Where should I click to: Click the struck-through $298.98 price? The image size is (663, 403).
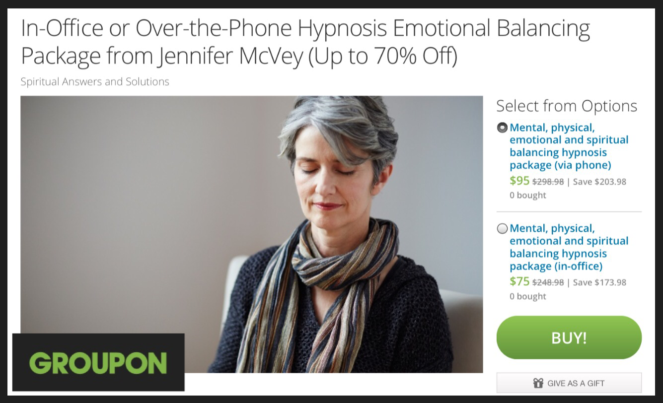click(548, 182)
